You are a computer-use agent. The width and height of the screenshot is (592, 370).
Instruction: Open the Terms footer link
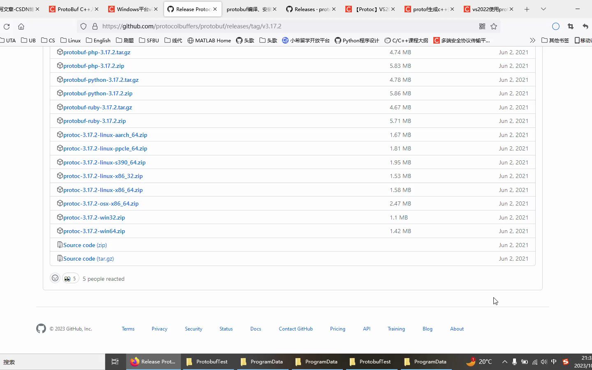click(x=128, y=329)
